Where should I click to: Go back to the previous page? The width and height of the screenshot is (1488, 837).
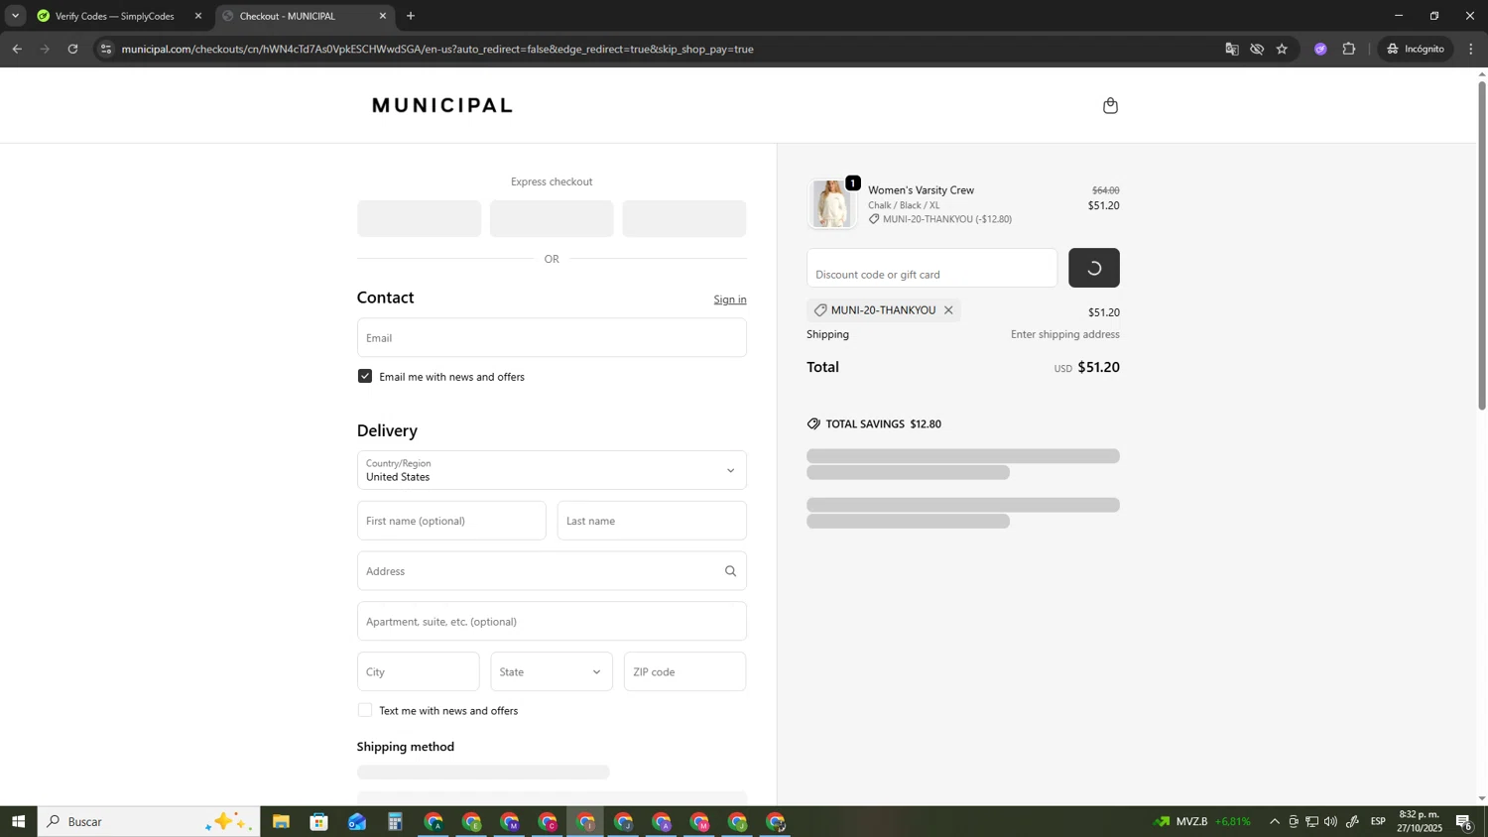(17, 49)
